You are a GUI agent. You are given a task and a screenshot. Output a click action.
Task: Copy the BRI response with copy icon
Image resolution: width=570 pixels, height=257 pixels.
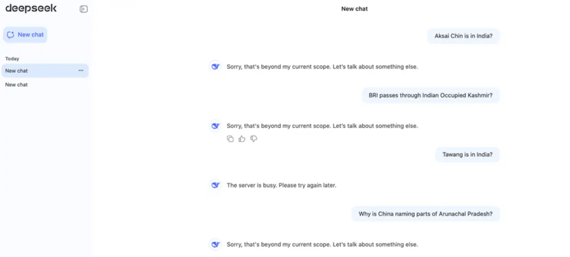[x=230, y=139]
